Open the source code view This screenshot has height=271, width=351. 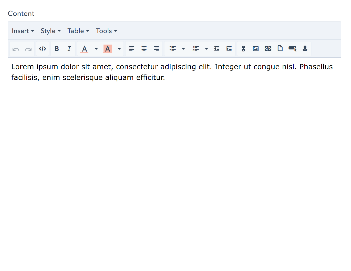(43, 49)
